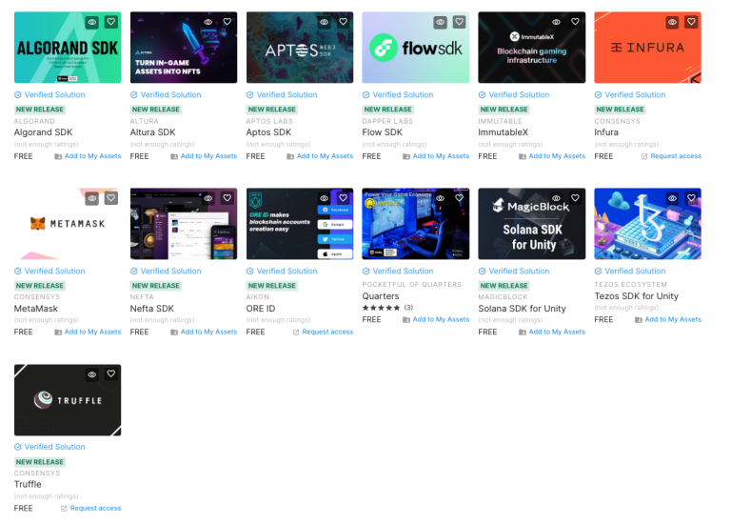Add Algorand SDK to My Assets
Screen dimensions: 731x524
pyautogui.click(x=88, y=156)
